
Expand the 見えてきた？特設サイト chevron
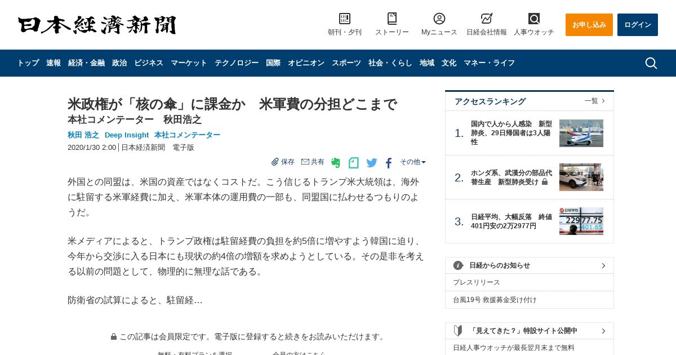[603, 331]
